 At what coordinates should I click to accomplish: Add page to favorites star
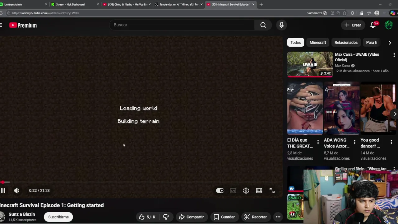pyautogui.click(x=345, y=13)
